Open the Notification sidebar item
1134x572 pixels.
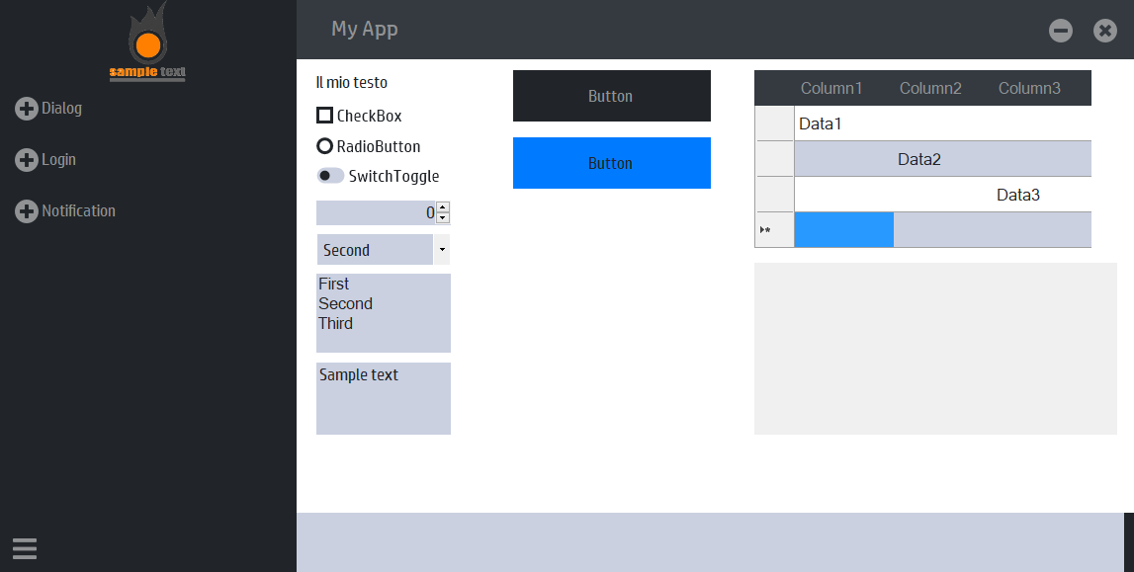point(78,211)
